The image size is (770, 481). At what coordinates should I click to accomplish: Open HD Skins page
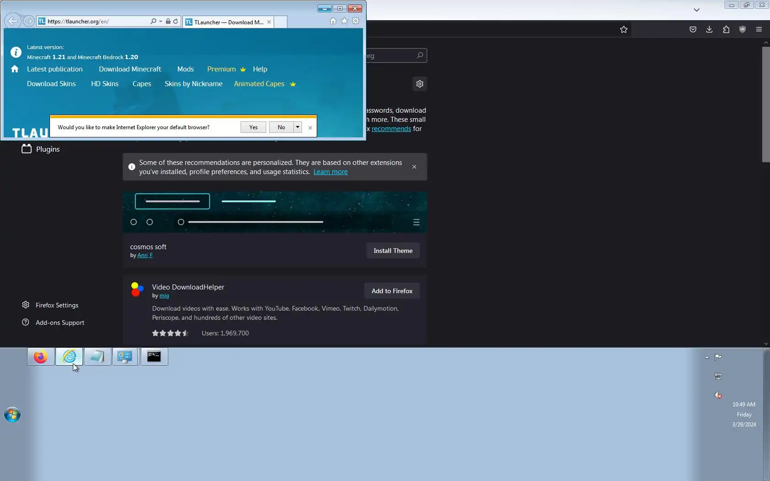[x=105, y=84]
